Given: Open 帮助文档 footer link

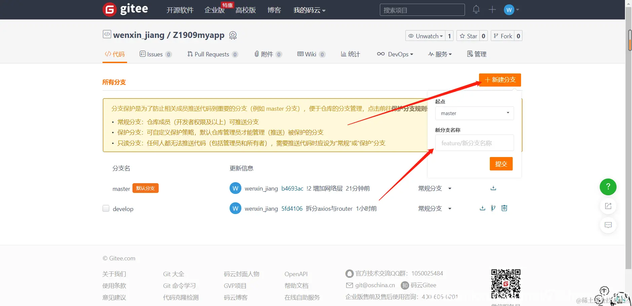Looking at the screenshot, I should click(x=296, y=286).
